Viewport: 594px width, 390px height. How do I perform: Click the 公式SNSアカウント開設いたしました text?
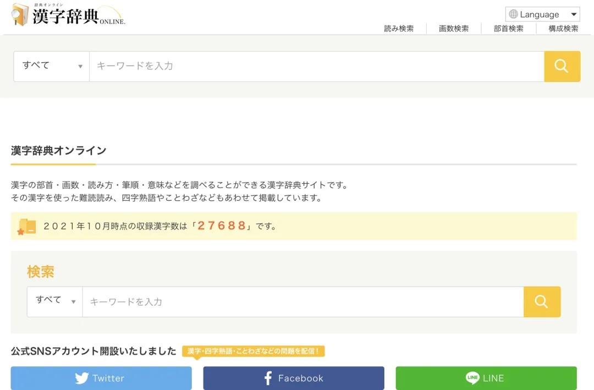click(x=94, y=351)
